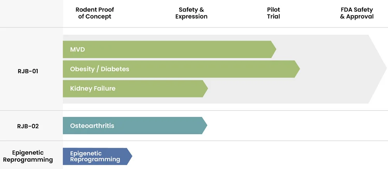Select the Safety & Expression stage header
Image resolution: width=388 pixels, height=169 pixels.
pyautogui.click(x=191, y=13)
